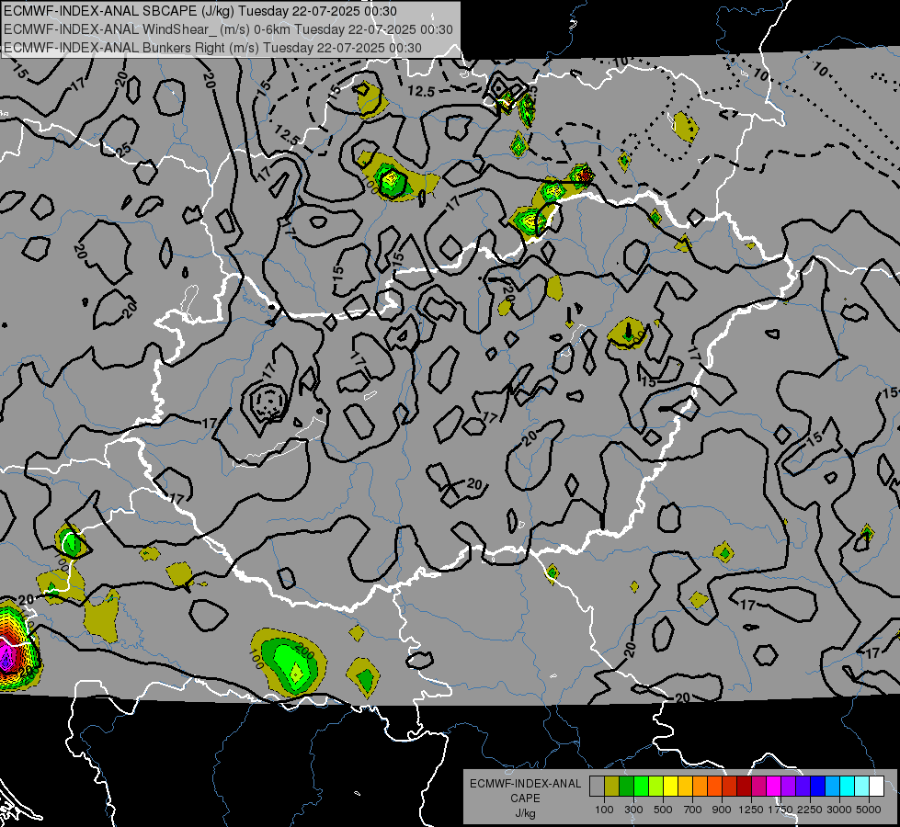Screen dimensions: 900x827
Task: Pick the white above-5000 legend swatch
Action: coord(876,787)
